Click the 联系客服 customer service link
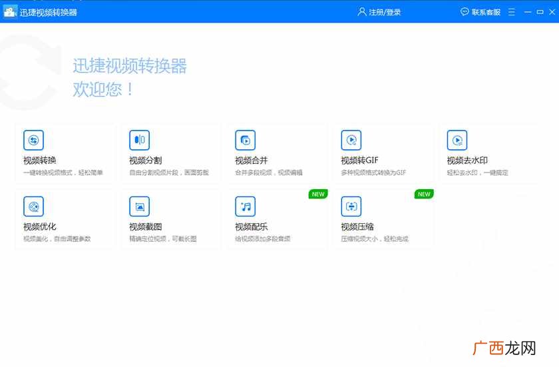The image size is (559, 367). 486,12
